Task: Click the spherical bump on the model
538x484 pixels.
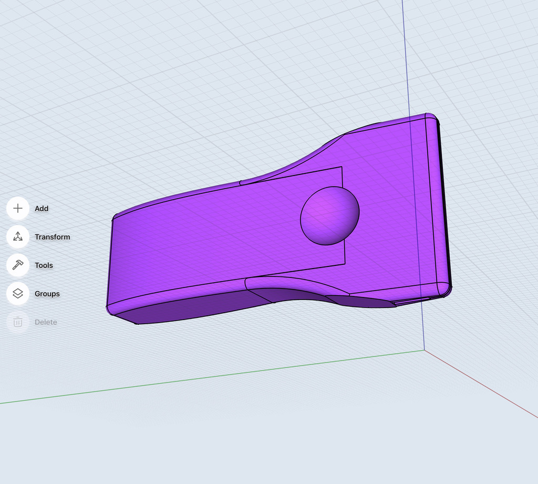Action: pos(329,215)
